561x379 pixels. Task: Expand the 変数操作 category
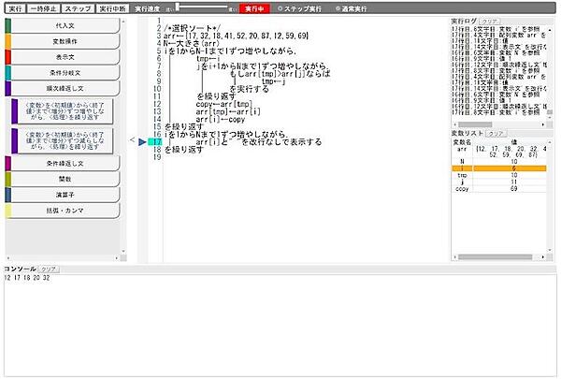[x=65, y=41]
